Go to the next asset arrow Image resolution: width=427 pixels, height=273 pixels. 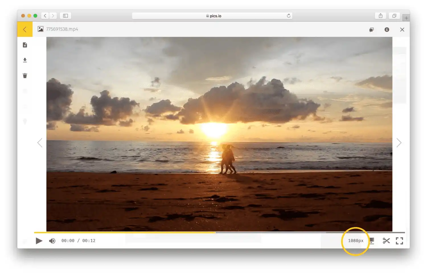coord(399,143)
